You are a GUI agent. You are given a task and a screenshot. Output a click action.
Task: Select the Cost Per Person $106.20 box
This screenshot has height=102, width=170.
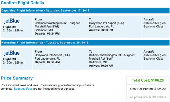click(148, 89)
